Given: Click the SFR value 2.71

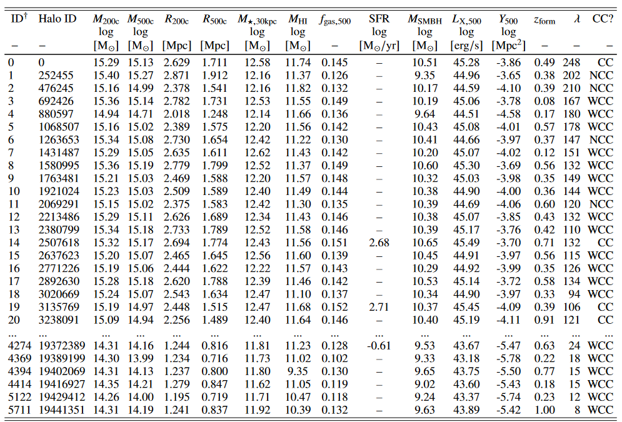Looking at the screenshot, I should [x=379, y=307].
